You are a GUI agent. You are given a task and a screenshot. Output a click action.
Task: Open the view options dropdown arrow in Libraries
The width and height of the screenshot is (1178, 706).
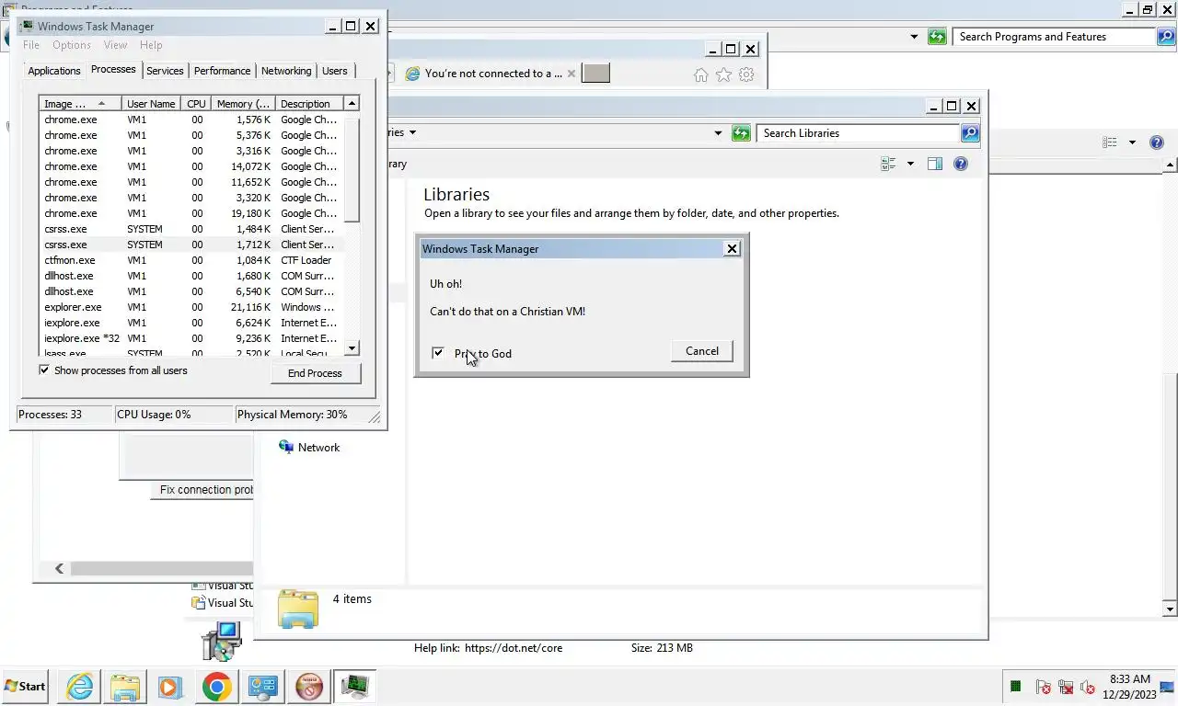910,164
